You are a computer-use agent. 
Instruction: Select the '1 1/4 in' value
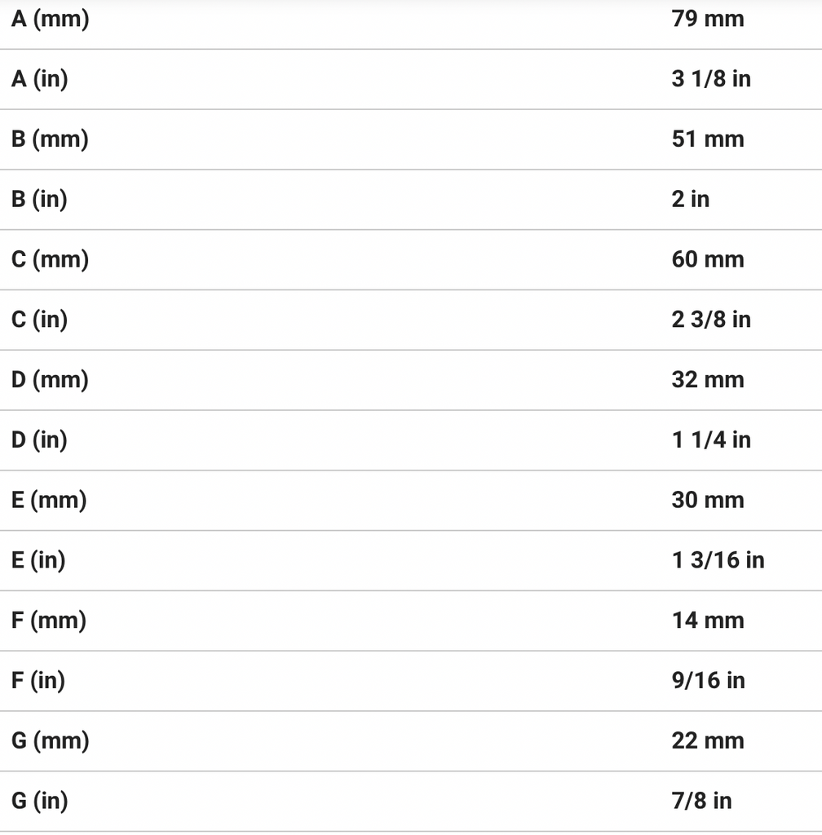tap(710, 440)
